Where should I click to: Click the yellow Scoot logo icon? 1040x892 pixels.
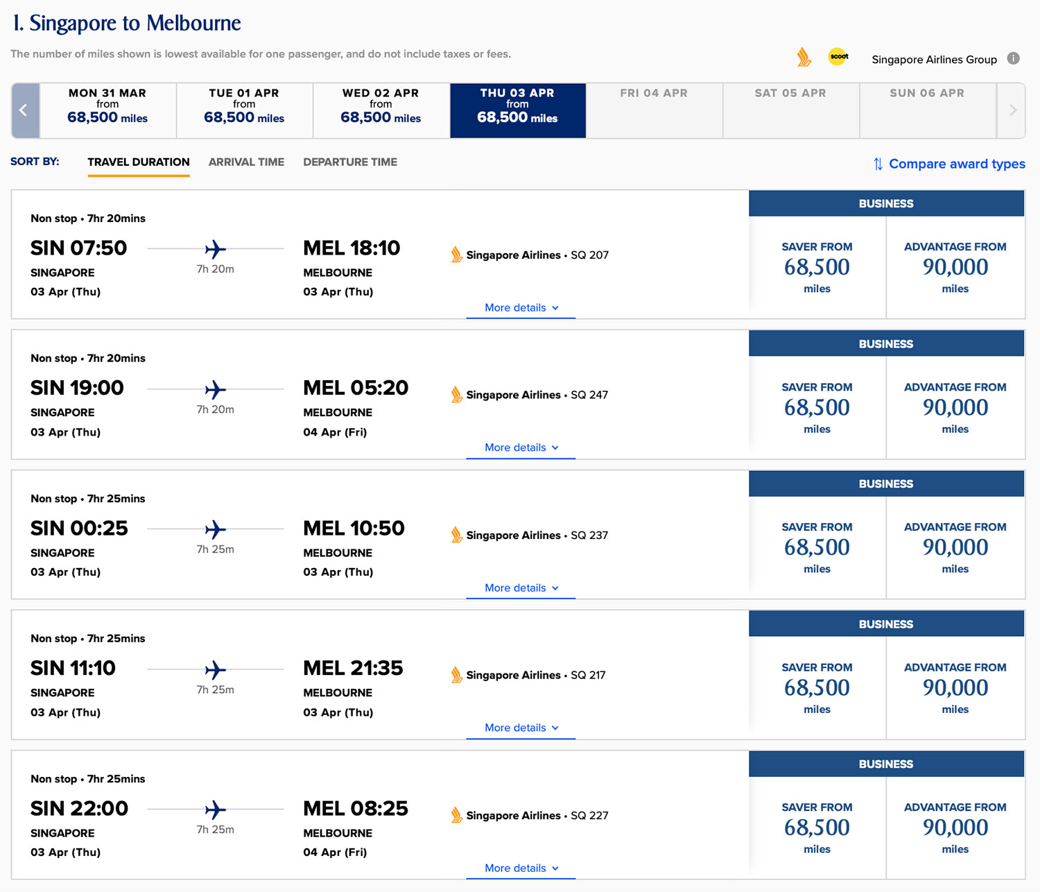tap(838, 57)
